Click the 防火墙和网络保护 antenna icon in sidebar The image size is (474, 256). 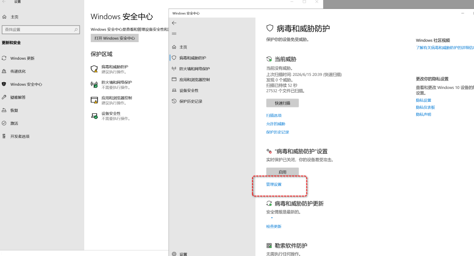(x=174, y=69)
